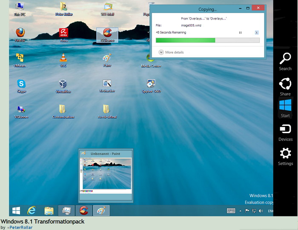Click the ENG language indicator

[x=271, y=211]
